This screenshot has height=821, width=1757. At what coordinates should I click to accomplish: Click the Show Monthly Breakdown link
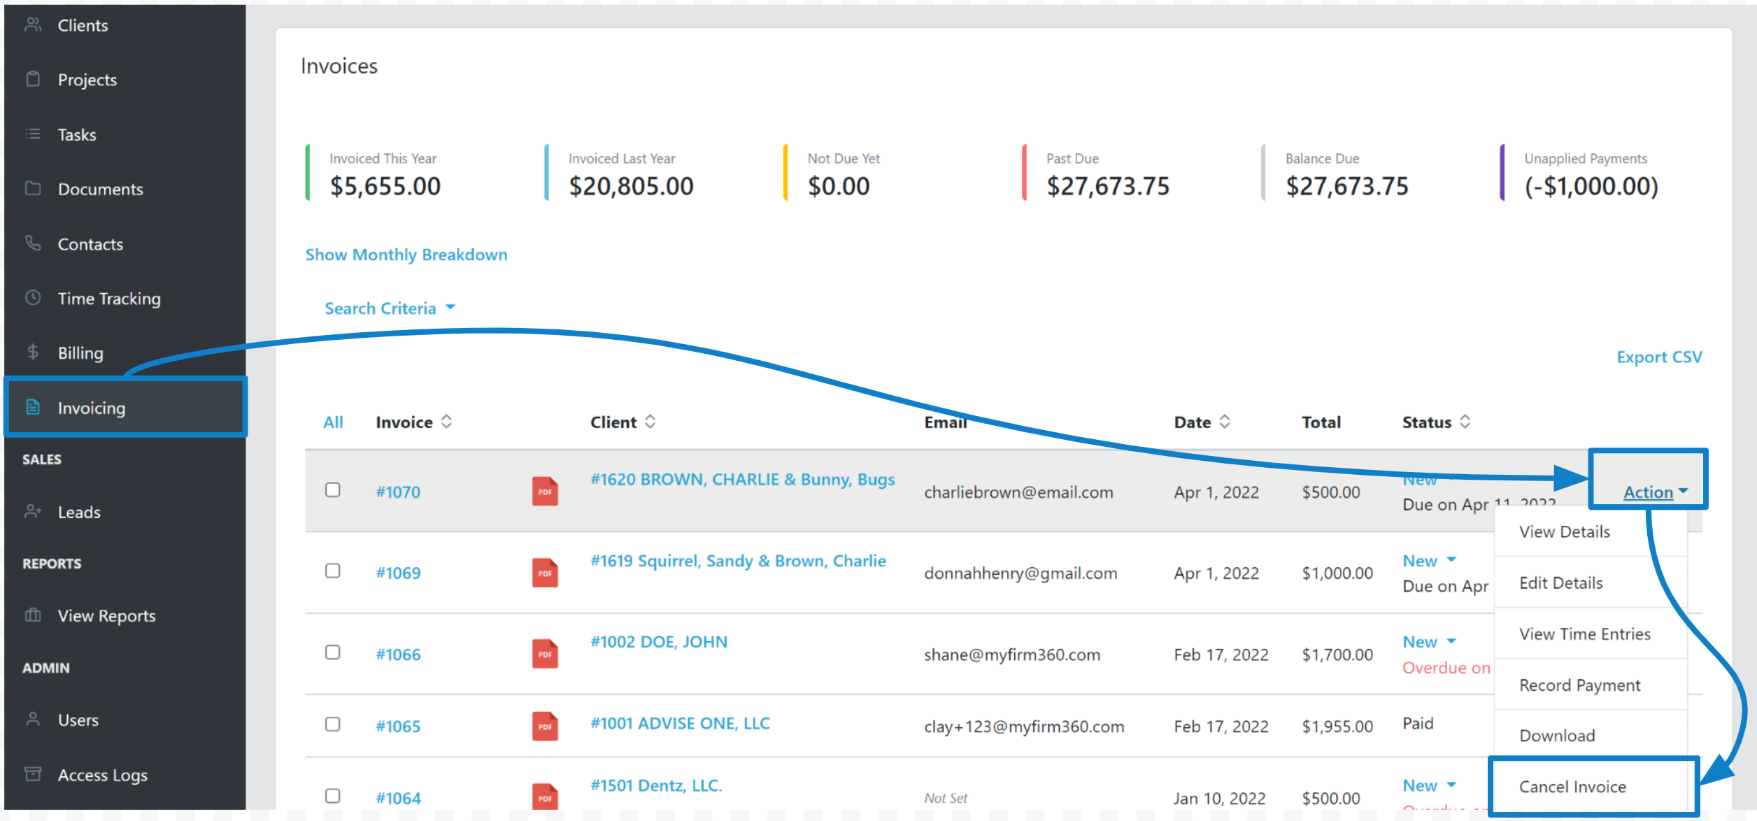[406, 255]
